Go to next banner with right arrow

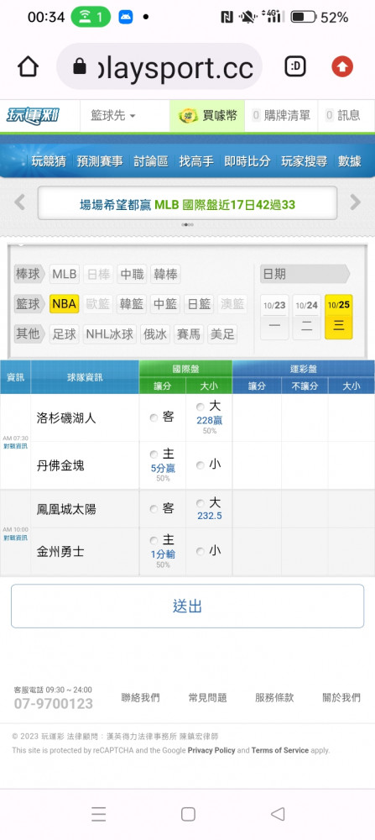point(355,202)
